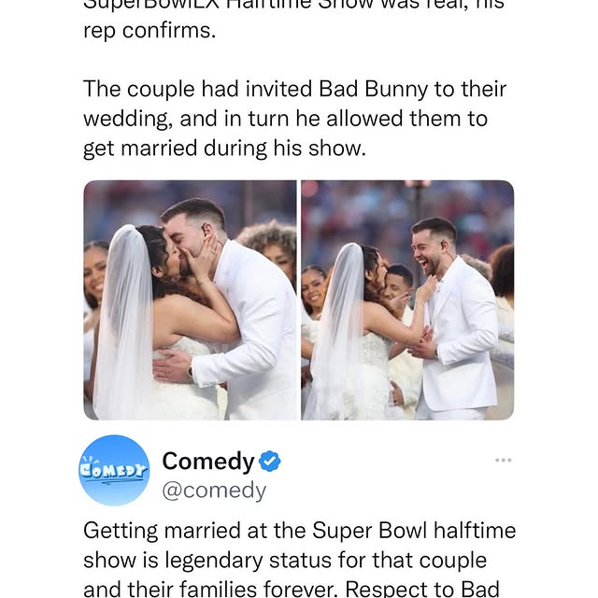This screenshot has width=598, height=598.
Task: Open the right laughing groom photo
Action: (x=407, y=300)
